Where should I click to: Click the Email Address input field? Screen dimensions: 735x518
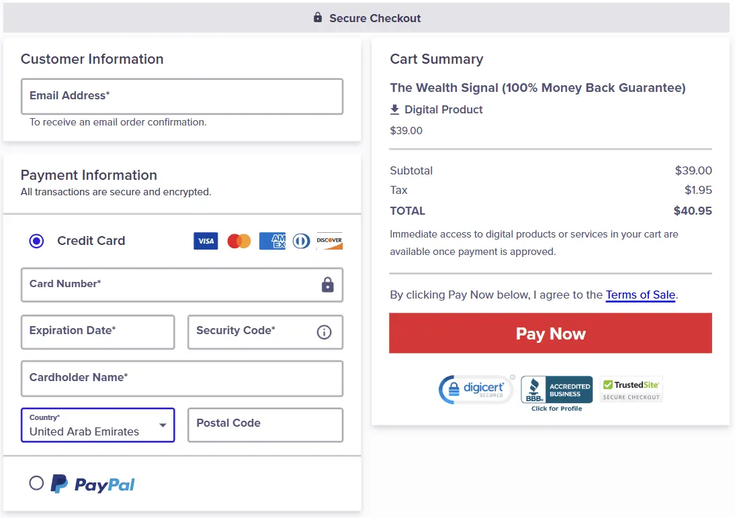click(x=182, y=96)
